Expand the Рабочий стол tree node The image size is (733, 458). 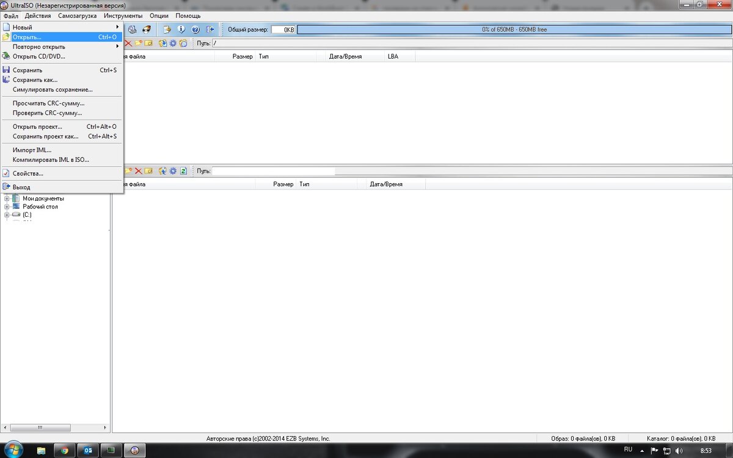click(7, 206)
